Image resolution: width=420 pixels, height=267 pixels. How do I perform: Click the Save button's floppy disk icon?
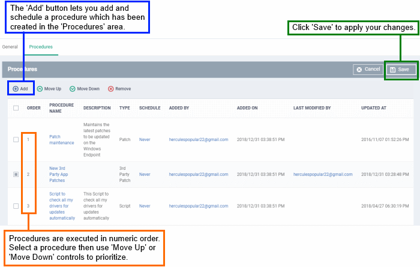coord(392,70)
